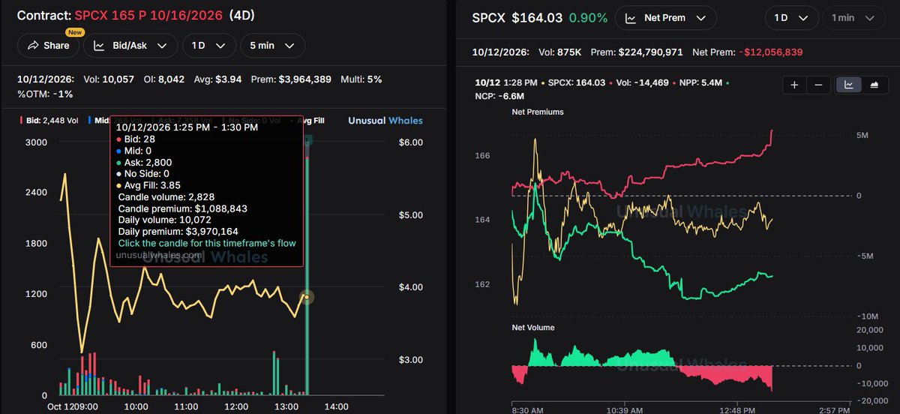Click the 'Net Premiums' chart label
The width and height of the screenshot is (900, 414).
(538, 112)
